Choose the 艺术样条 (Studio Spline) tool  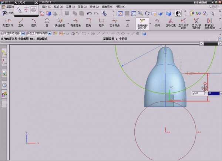[x=115, y=22]
